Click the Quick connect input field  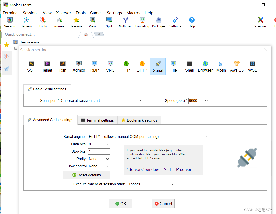tap(39, 35)
